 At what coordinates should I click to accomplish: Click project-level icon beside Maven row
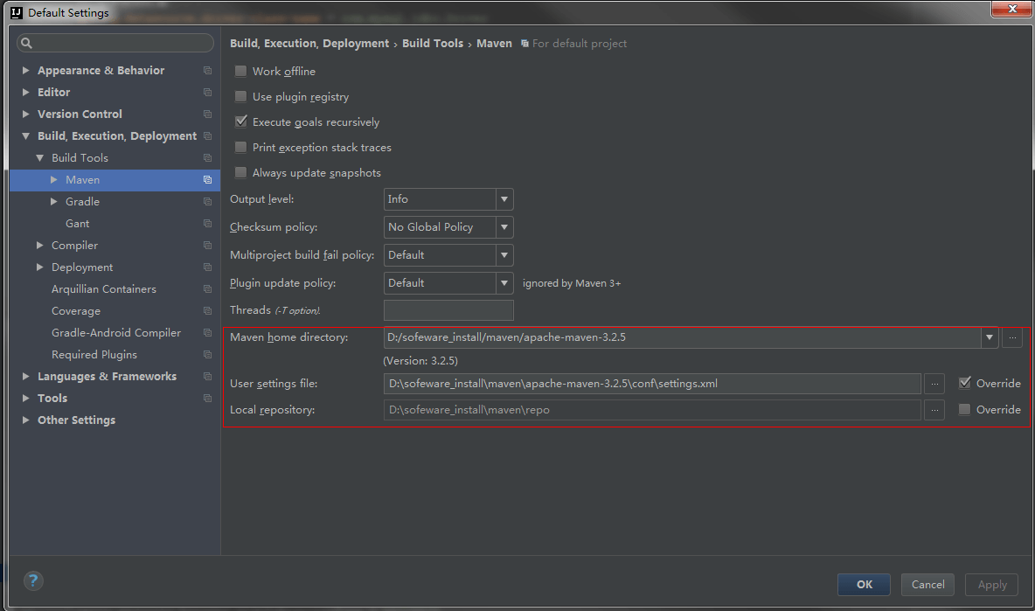pyautogui.click(x=207, y=179)
